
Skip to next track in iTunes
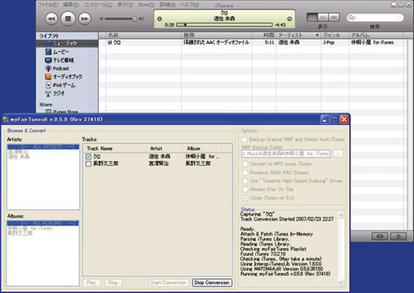84,18
